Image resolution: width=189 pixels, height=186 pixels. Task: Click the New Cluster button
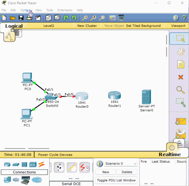click(x=87, y=26)
